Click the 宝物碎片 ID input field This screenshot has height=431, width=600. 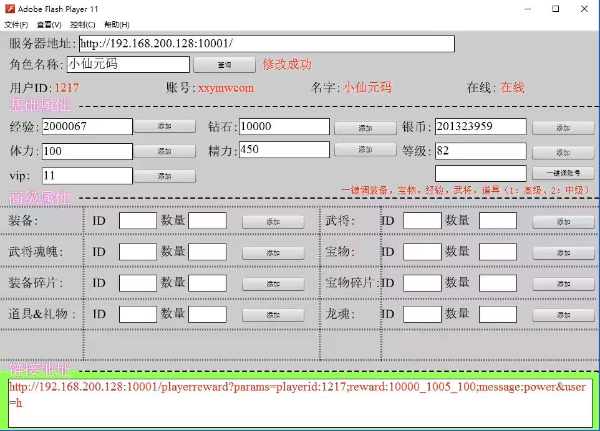tap(422, 283)
